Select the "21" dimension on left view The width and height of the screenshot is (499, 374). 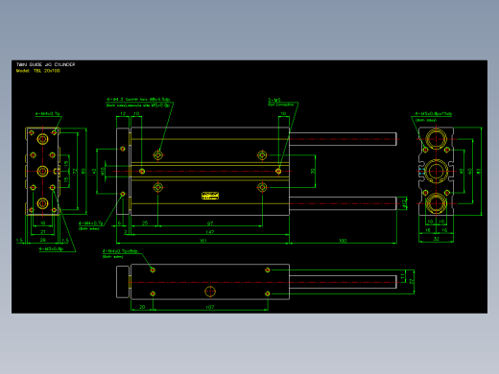coord(43,232)
